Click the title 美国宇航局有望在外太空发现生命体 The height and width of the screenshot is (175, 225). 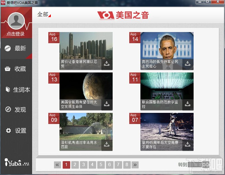(79, 104)
